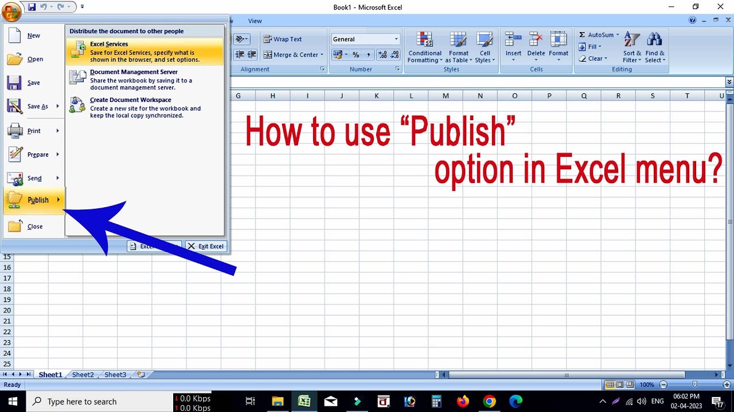Viewport: 734px width, 412px height.
Task: Open Sort & Filter menu
Action: pyautogui.click(x=632, y=47)
